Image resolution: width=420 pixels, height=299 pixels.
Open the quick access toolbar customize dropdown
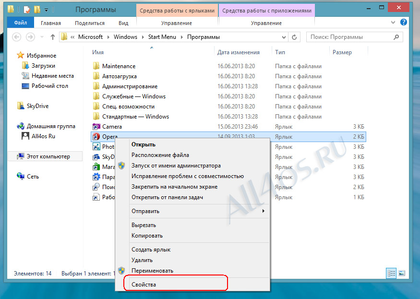click(x=47, y=10)
